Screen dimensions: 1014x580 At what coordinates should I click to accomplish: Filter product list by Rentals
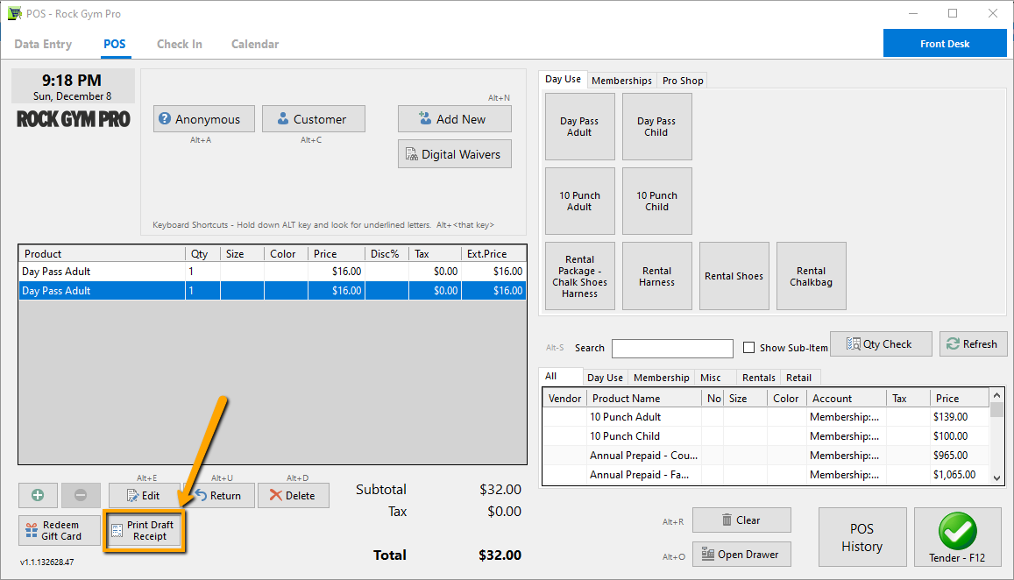point(759,378)
